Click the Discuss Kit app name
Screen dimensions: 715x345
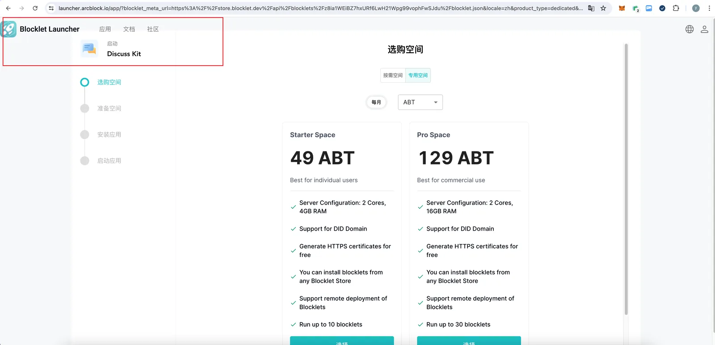point(124,54)
